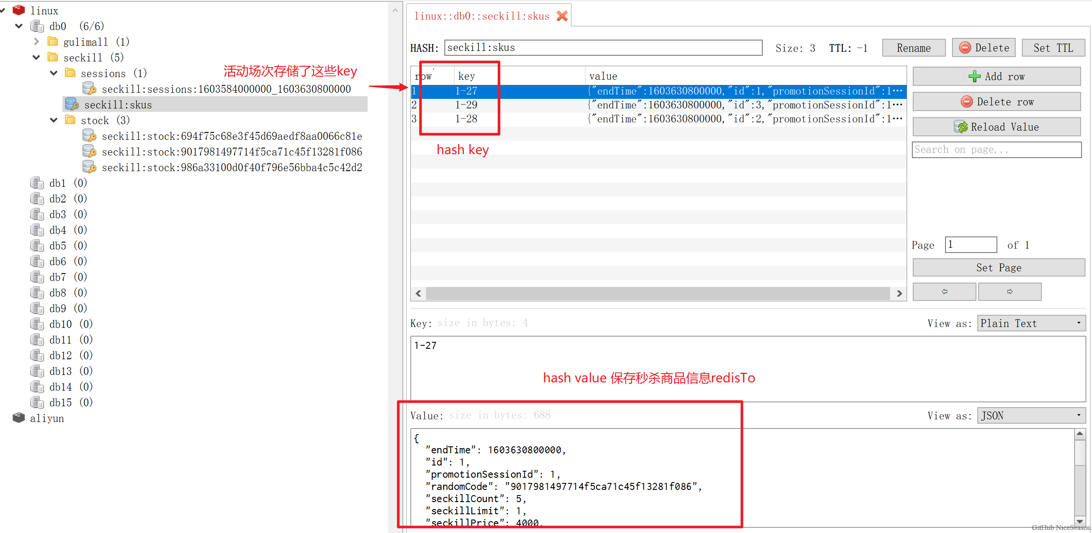1092x533 pixels.
Task: Open the key View as Plain Text dropdown
Action: point(1031,323)
